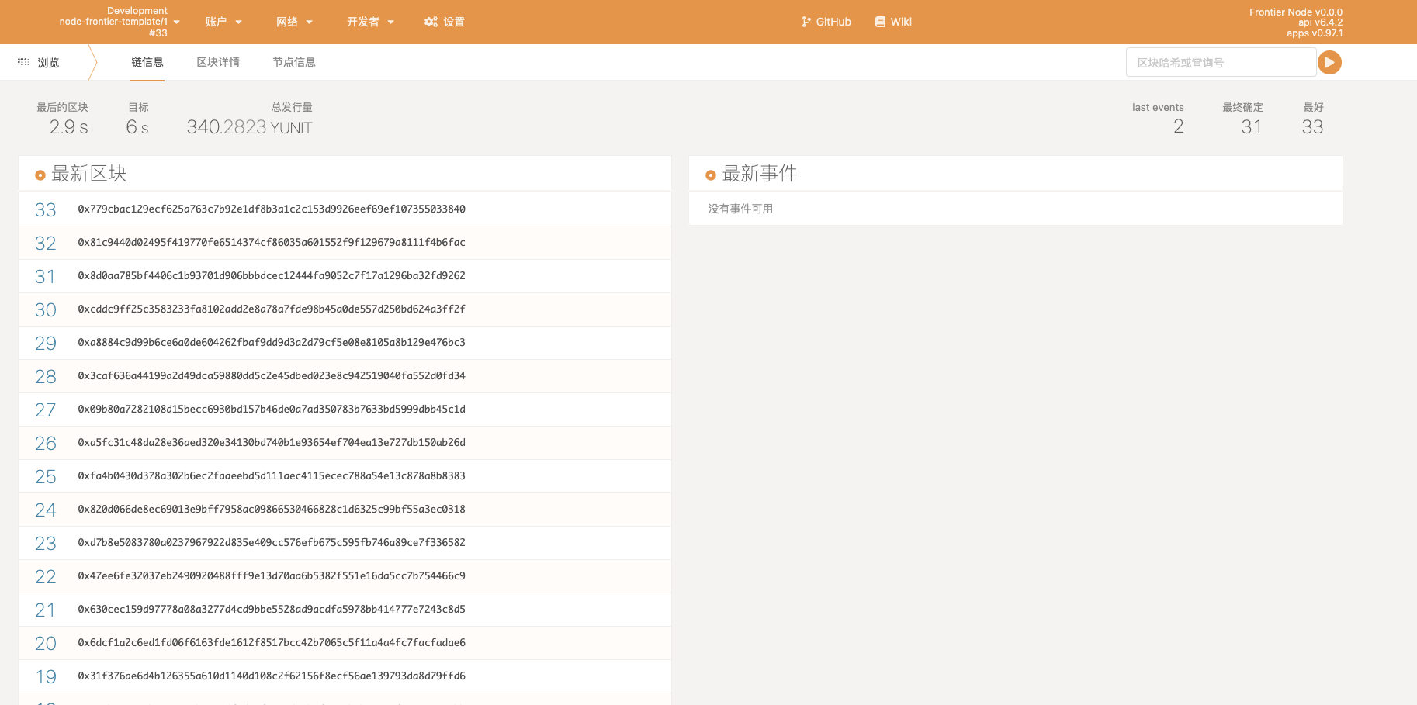Click the 没有事件可用 message

[x=740, y=209]
